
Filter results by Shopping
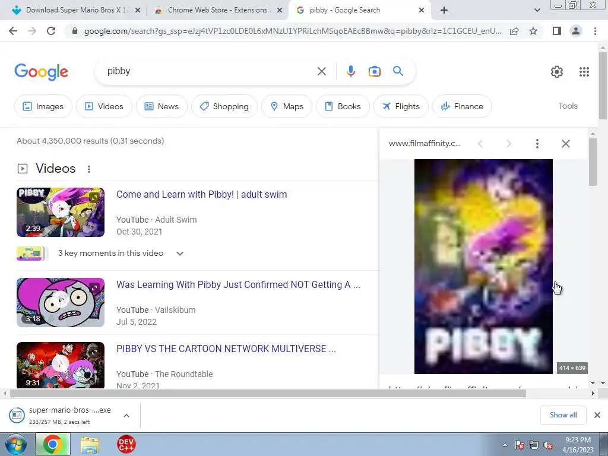point(224,106)
